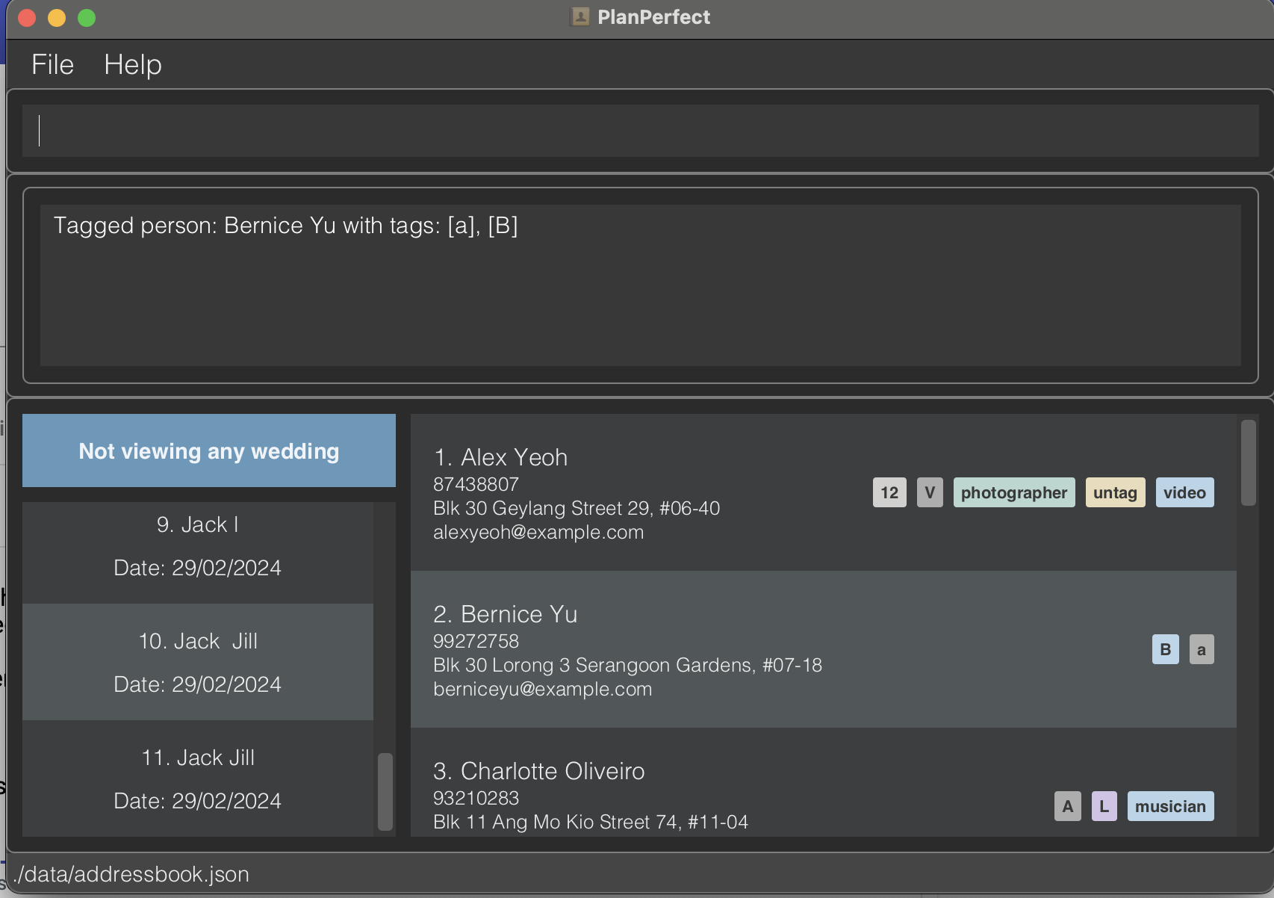Image resolution: width=1274 pixels, height=898 pixels.
Task: Click the PlanPerfect title bar icon
Action: (x=580, y=16)
